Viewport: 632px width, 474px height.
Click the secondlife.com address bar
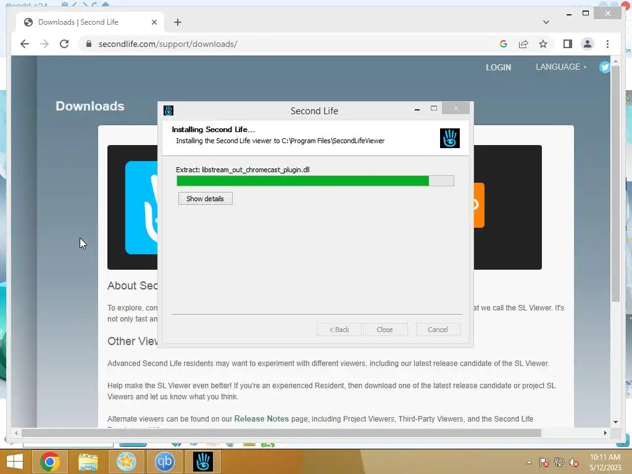[x=290, y=44]
